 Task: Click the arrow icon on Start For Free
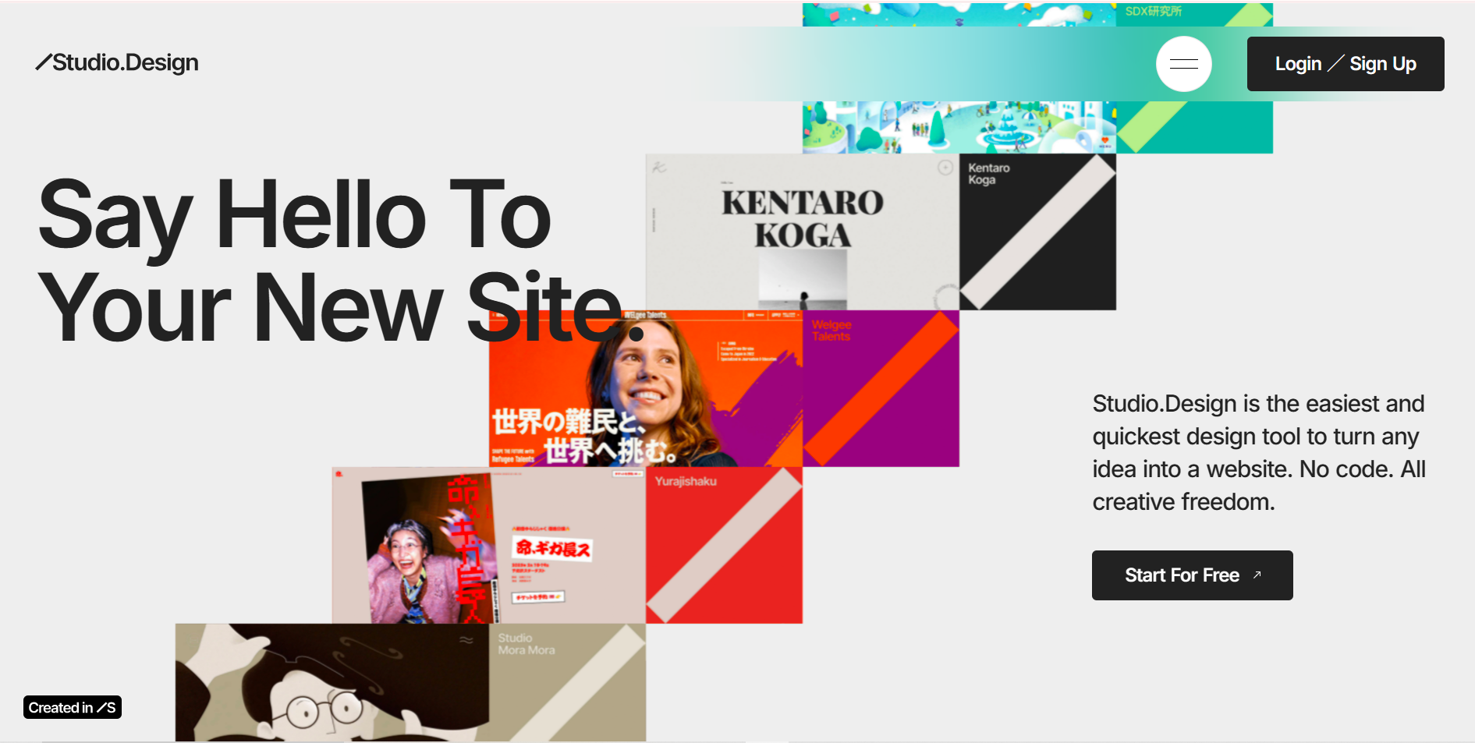pyautogui.click(x=1257, y=575)
